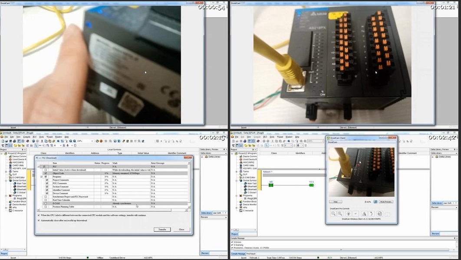Toggle Automatically close after successful download checkbox

(x=39, y=221)
